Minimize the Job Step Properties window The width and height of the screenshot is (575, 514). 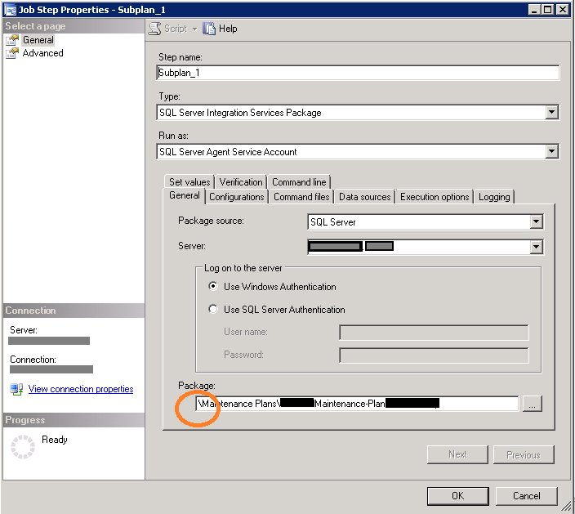(534, 10)
